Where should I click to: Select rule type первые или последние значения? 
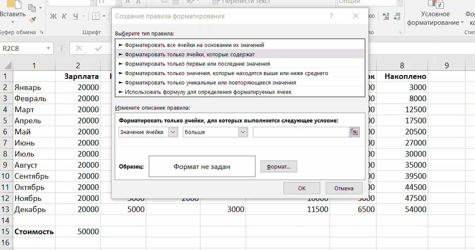240,64
